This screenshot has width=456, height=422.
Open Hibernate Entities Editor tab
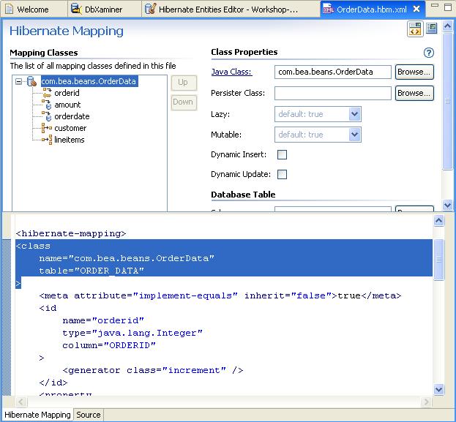click(228, 10)
